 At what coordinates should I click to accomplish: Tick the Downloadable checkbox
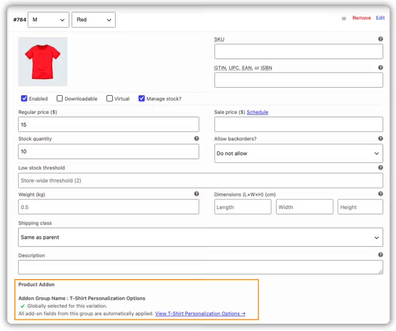click(60, 98)
